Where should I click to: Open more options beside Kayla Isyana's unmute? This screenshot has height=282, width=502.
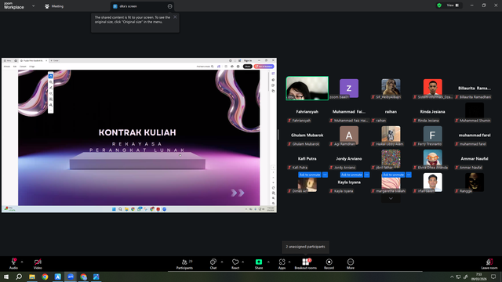click(367, 175)
